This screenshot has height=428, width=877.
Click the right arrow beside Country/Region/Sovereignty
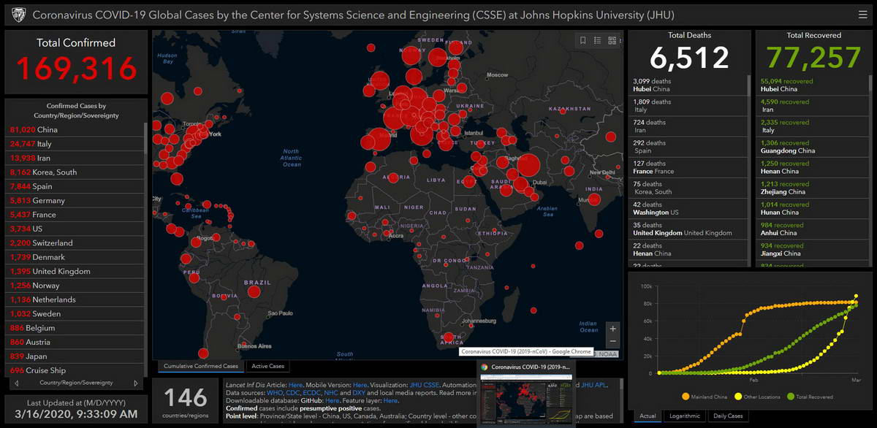click(x=135, y=383)
